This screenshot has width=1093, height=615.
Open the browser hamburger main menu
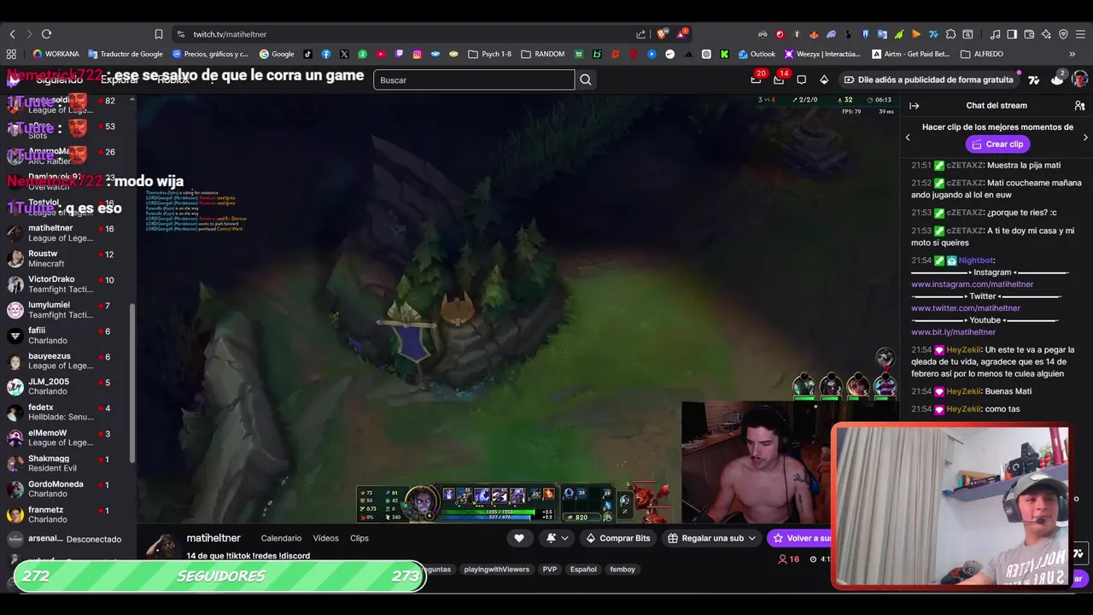(1080, 34)
